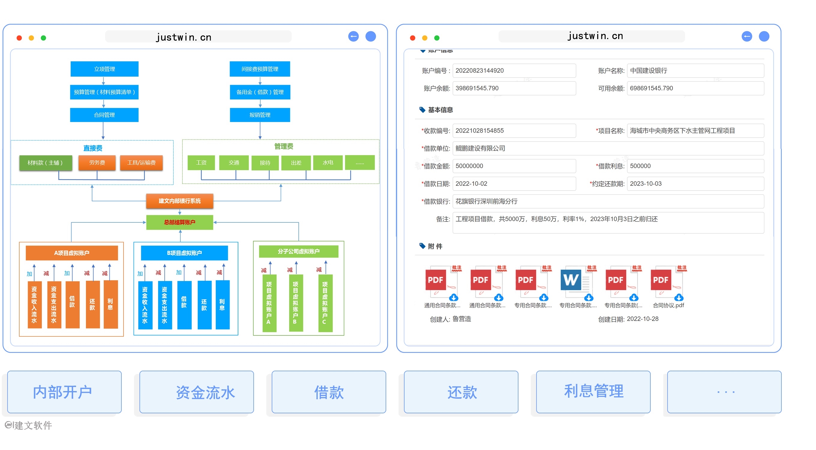
Task: Click the 备注 text area
Action: click(608, 223)
